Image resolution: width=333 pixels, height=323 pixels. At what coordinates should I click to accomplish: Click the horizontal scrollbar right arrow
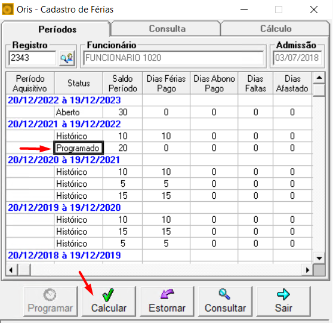tap(307, 270)
